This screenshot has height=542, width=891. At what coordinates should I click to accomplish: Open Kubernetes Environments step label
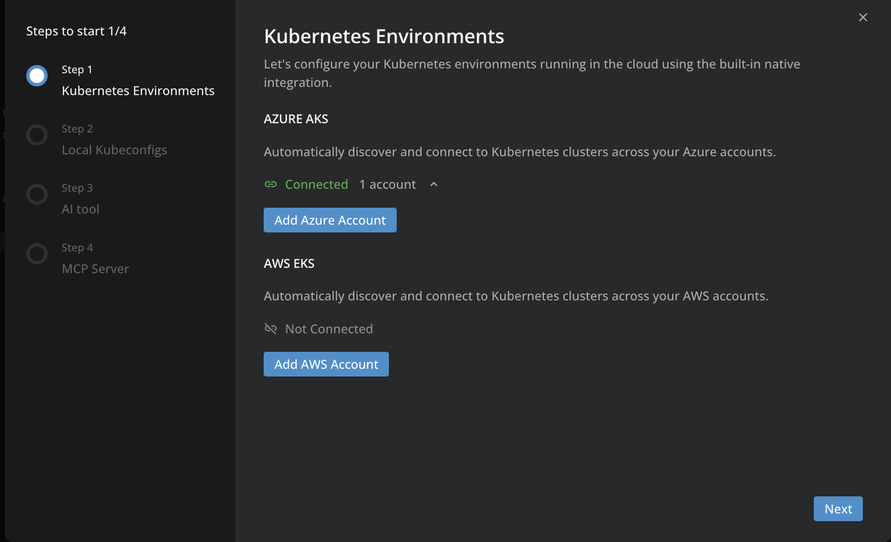(138, 91)
